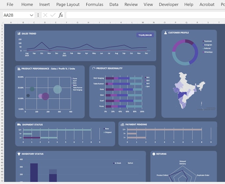Open the File menu
The image size is (225, 184).
point(10,4)
